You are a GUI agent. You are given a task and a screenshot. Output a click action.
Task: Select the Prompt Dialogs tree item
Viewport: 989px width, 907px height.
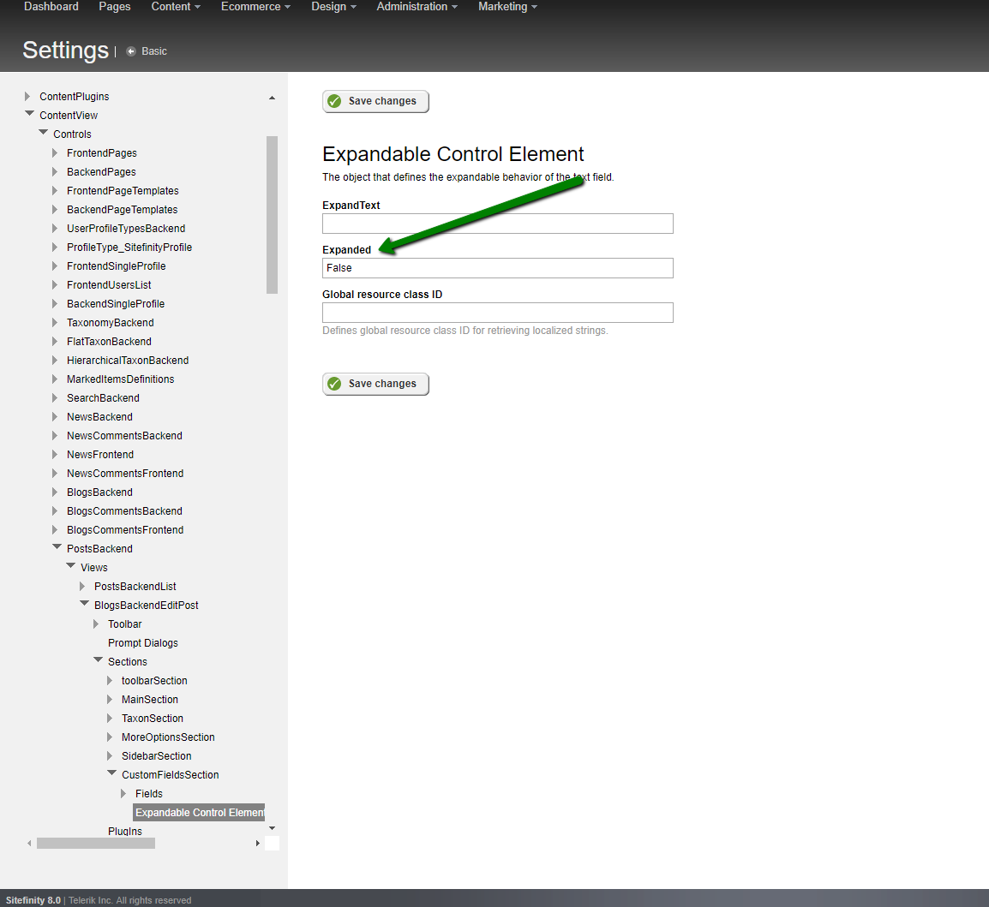click(143, 643)
